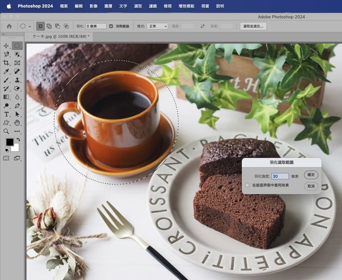Open the 編輯 menu
Viewport: 342px width, 280px height.
tap(79, 6)
